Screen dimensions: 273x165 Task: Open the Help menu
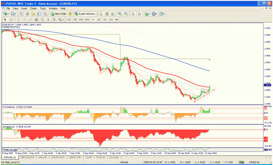63,8
